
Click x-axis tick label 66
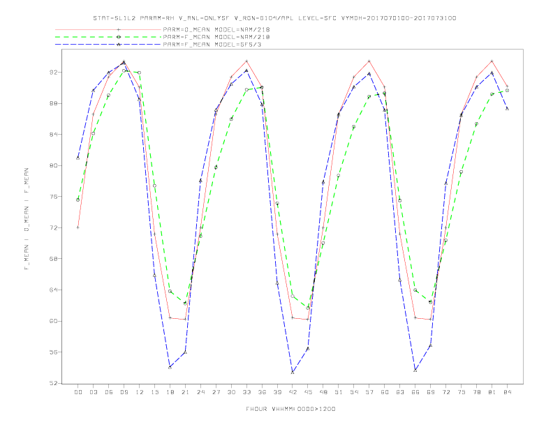pos(415,392)
